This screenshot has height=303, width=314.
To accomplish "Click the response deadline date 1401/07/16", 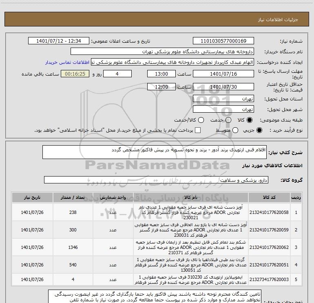I will pyautogui.click(x=223, y=74).
